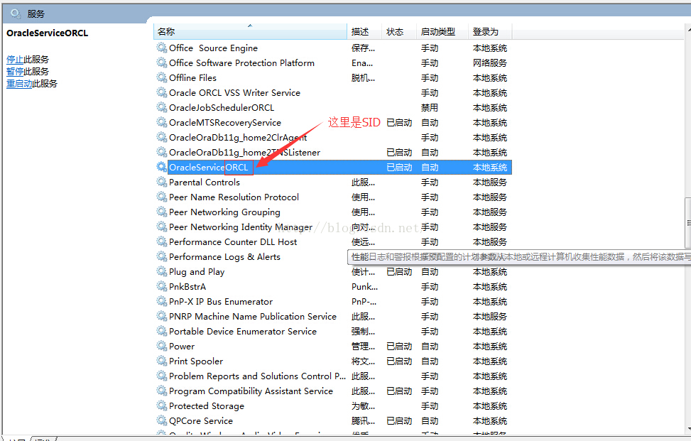
Task: Click the Protected Storage gear icon
Action: point(162,405)
